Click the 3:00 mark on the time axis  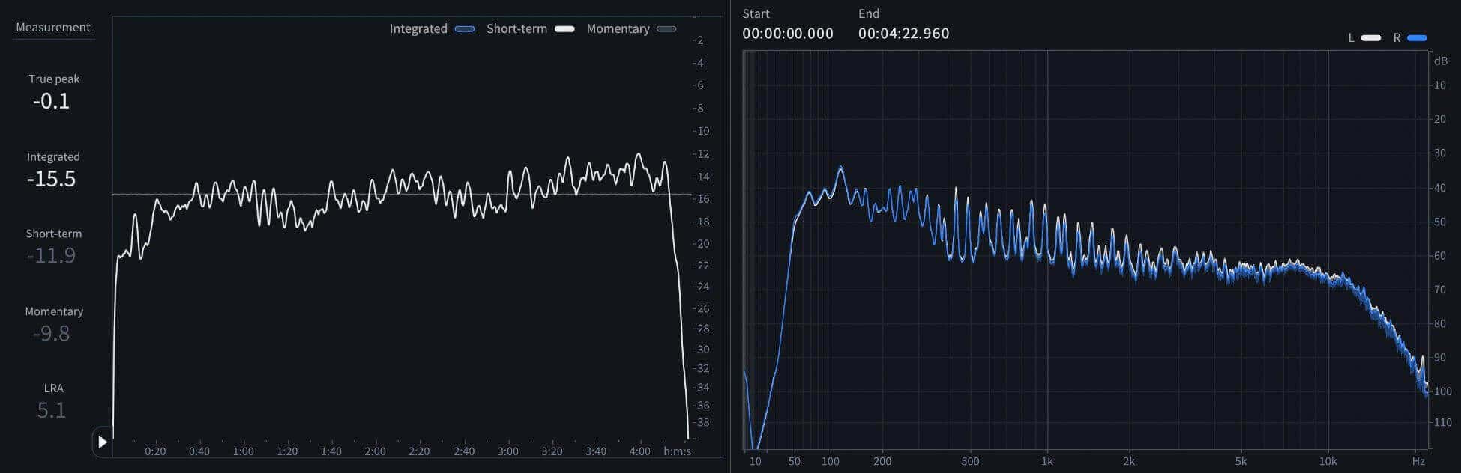507,451
